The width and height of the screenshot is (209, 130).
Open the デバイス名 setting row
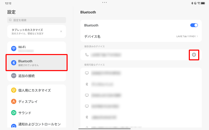(141, 36)
